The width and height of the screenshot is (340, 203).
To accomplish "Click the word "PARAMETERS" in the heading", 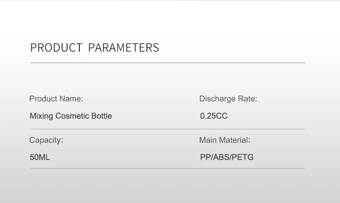I will (124, 48).
